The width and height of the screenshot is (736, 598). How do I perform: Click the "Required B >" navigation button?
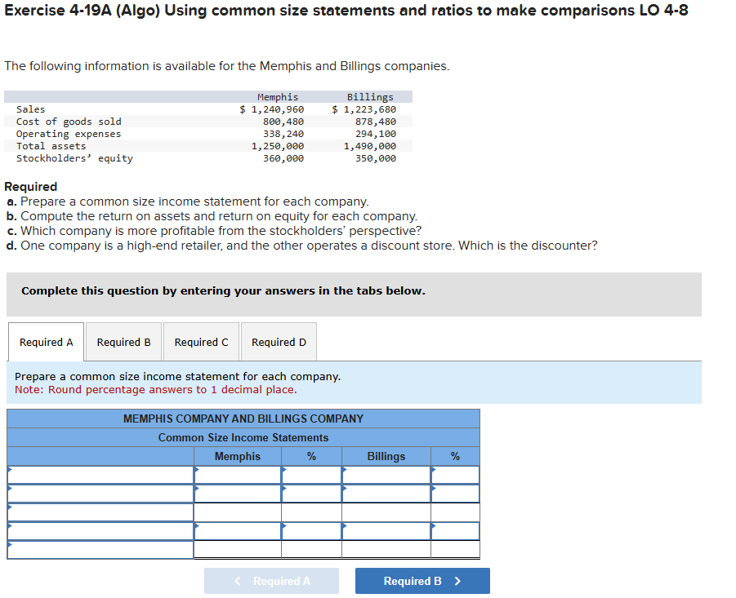coord(422,580)
